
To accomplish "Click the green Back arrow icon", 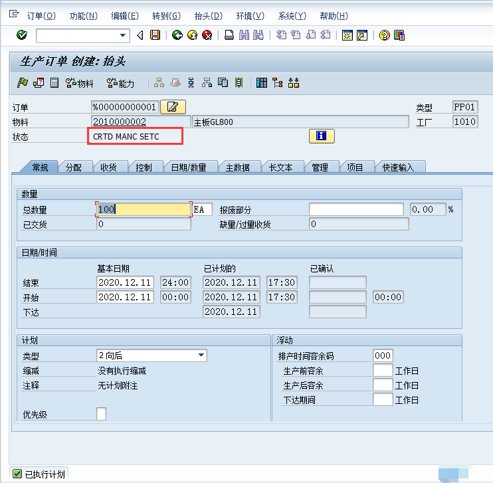I will 177,35.
